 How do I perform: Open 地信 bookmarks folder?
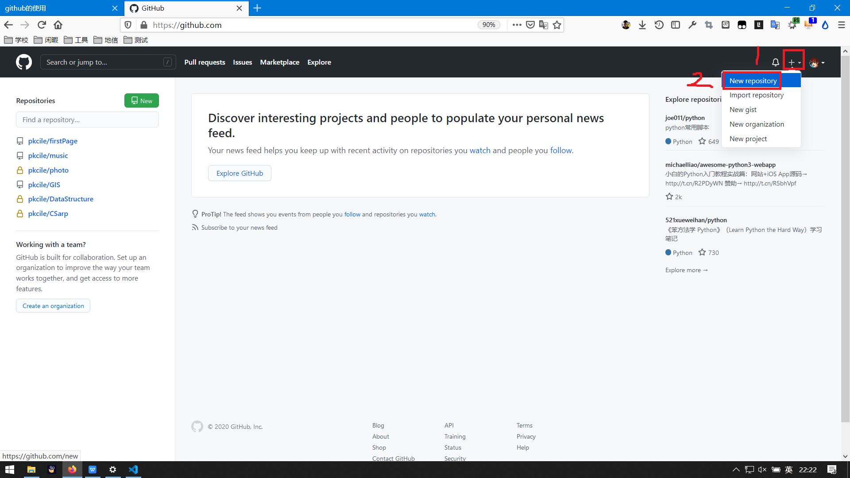click(x=105, y=40)
